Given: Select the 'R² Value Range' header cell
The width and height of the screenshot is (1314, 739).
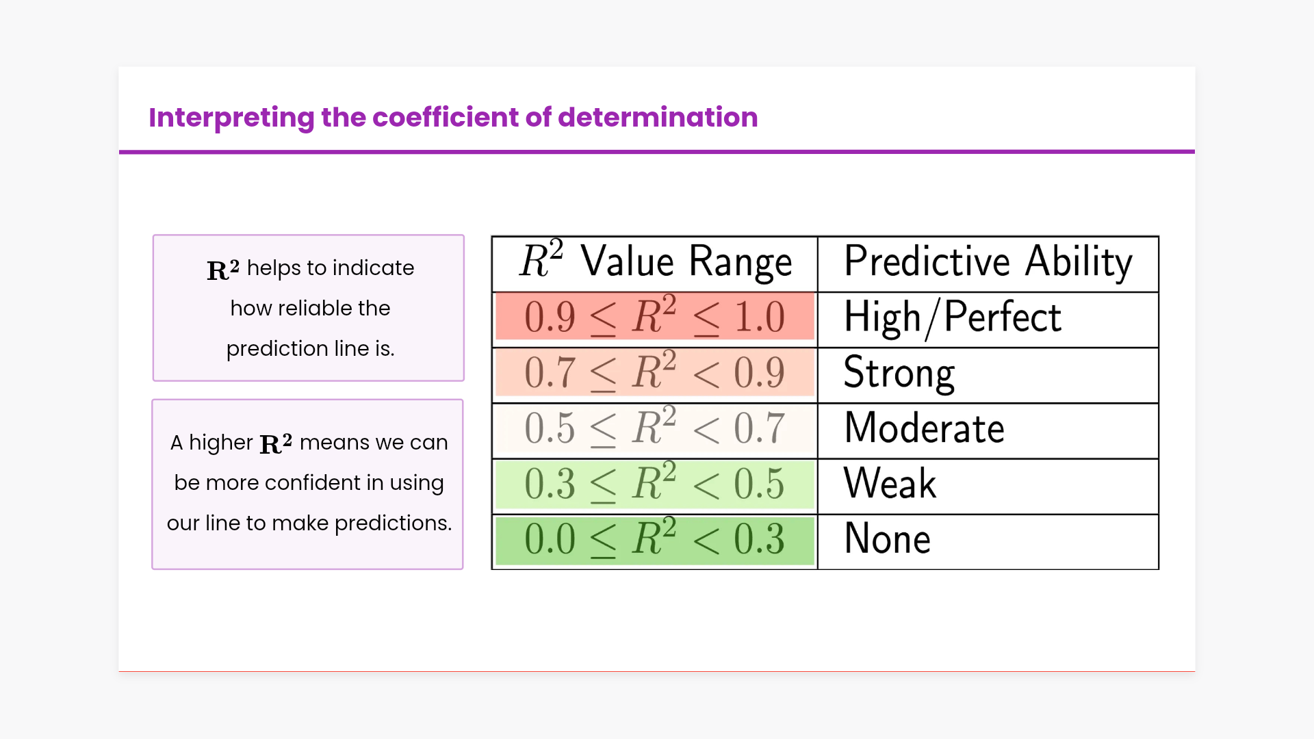Looking at the screenshot, I should (655, 263).
